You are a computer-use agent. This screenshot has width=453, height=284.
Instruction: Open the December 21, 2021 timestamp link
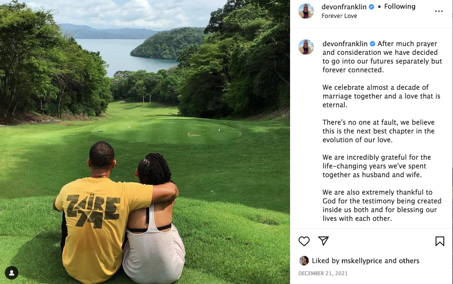click(x=323, y=273)
